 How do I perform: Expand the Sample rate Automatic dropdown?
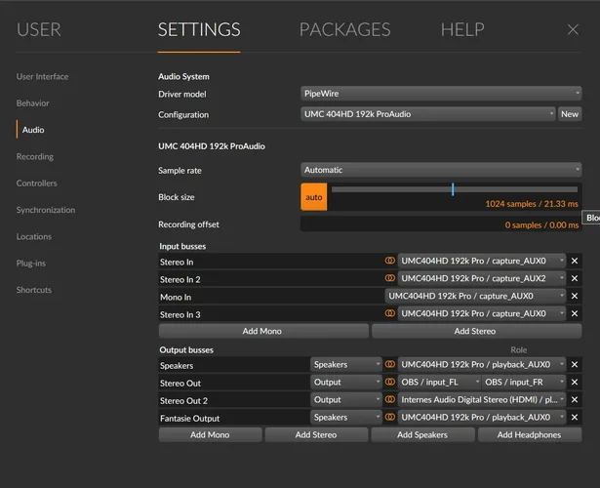point(441,170)
